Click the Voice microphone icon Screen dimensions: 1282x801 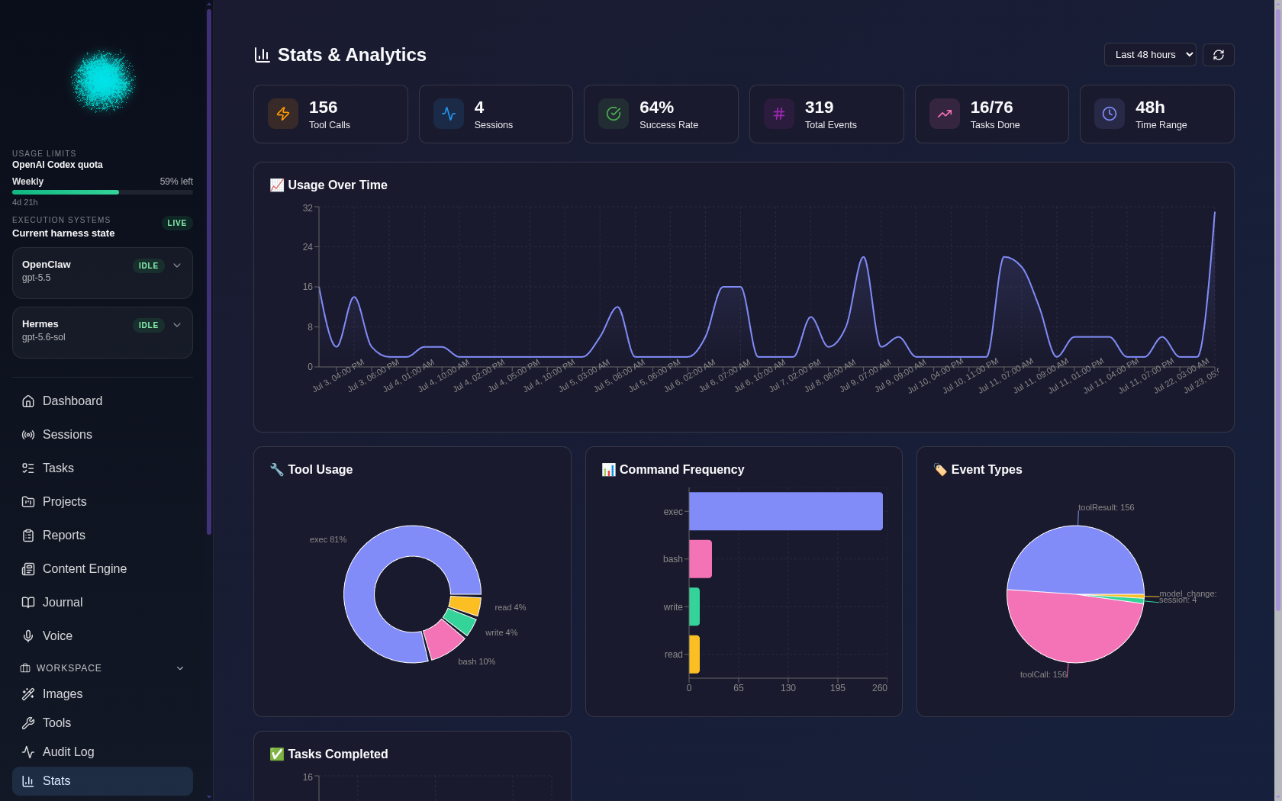[28, 636]
